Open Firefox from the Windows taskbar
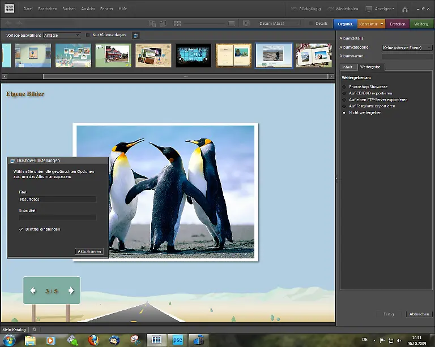The height and width of the screenshot is (347, 435). coord(93,340)
